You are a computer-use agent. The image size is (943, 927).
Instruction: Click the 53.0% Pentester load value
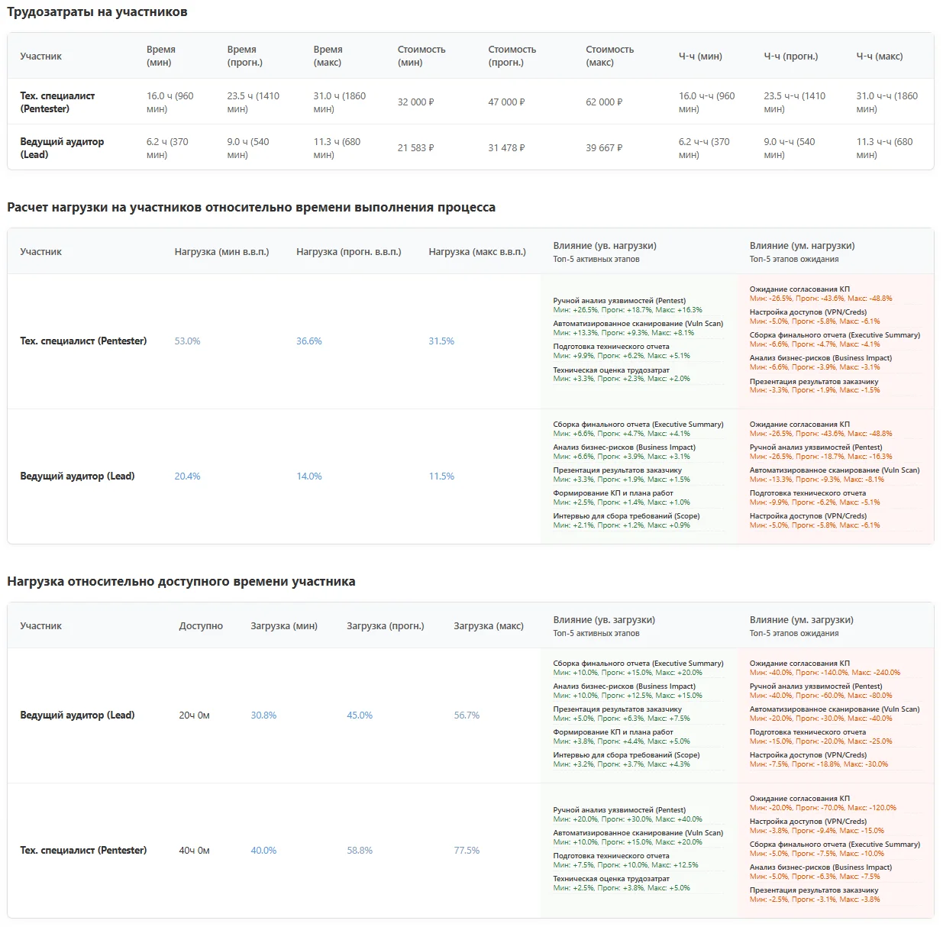tap(187, 341)
